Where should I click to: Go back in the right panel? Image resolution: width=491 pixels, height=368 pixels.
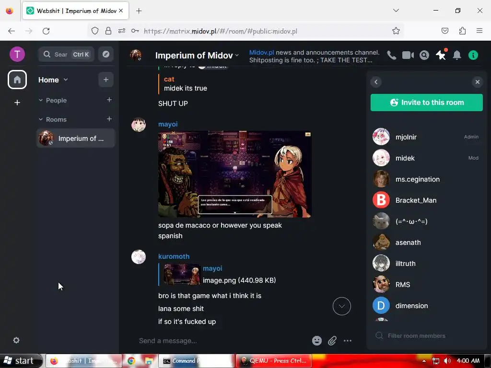pyautogui.click(x=376, y=82)
